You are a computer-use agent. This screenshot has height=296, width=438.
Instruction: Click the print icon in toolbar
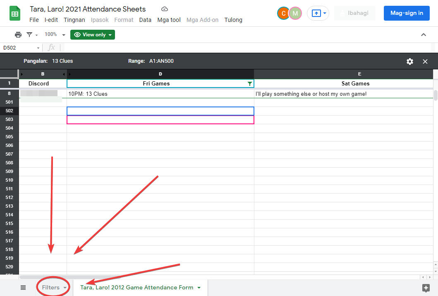coord(18,35)
